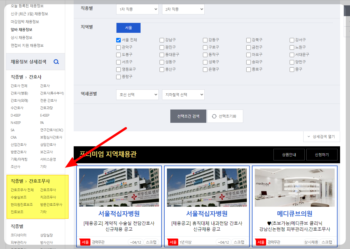Screen dimensions: 350x249
Task: Check the 관악구 checkbox
Action: point(118,47)
